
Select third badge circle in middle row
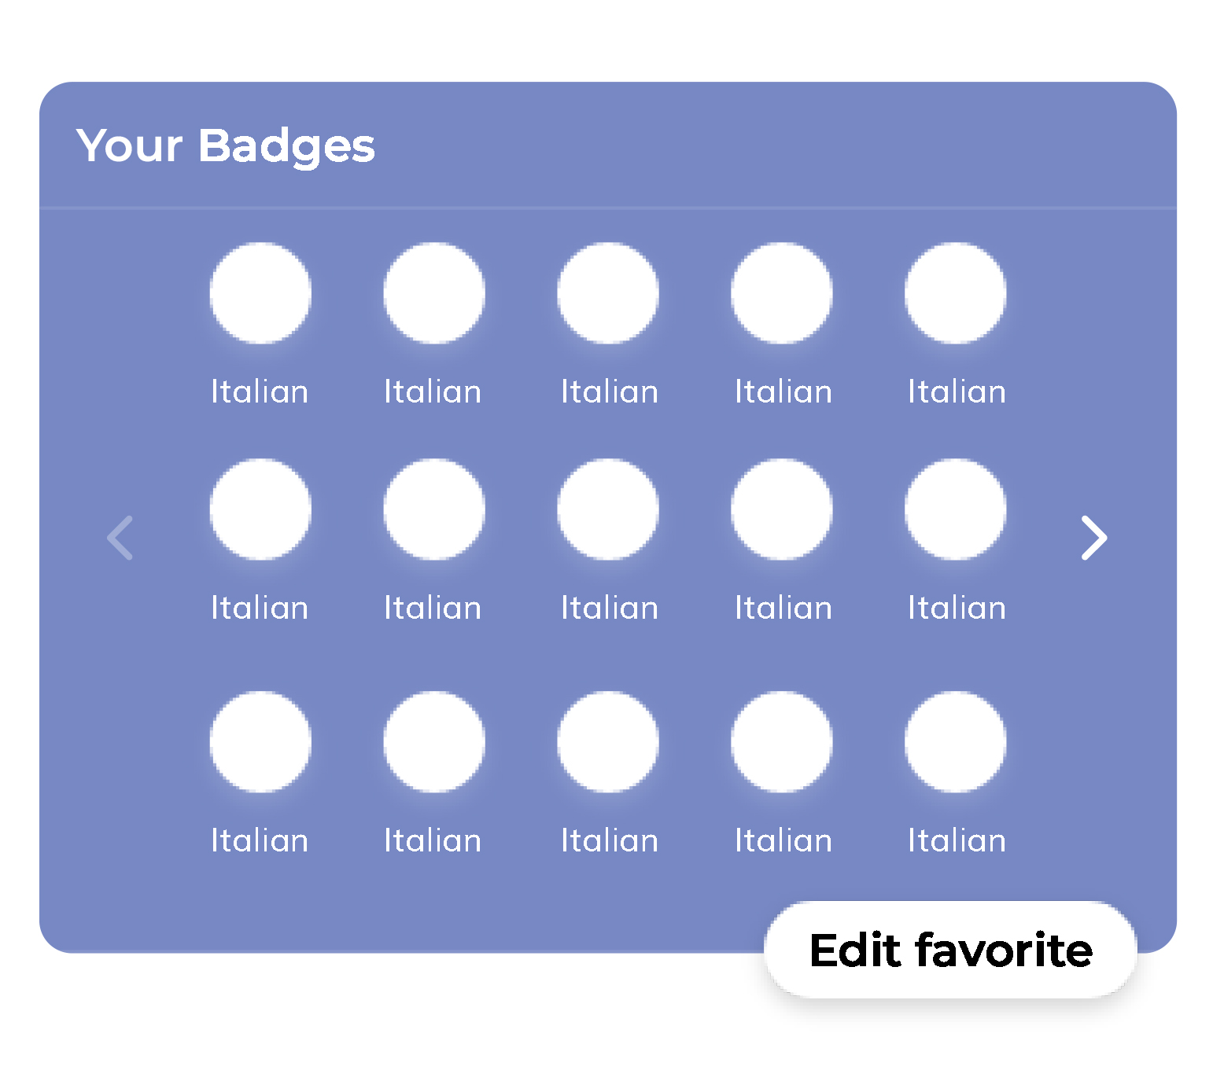pos(608,509)
